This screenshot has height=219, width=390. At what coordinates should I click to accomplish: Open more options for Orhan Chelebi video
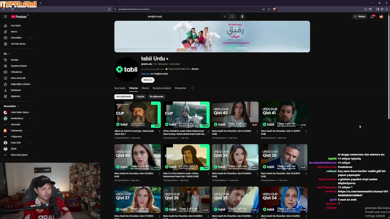(208, 131)
